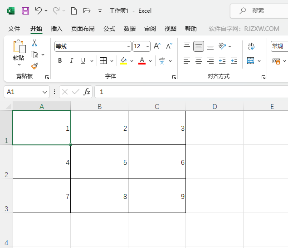
Task: Open alignment settings dialog launcher
Action: [264, 77]
